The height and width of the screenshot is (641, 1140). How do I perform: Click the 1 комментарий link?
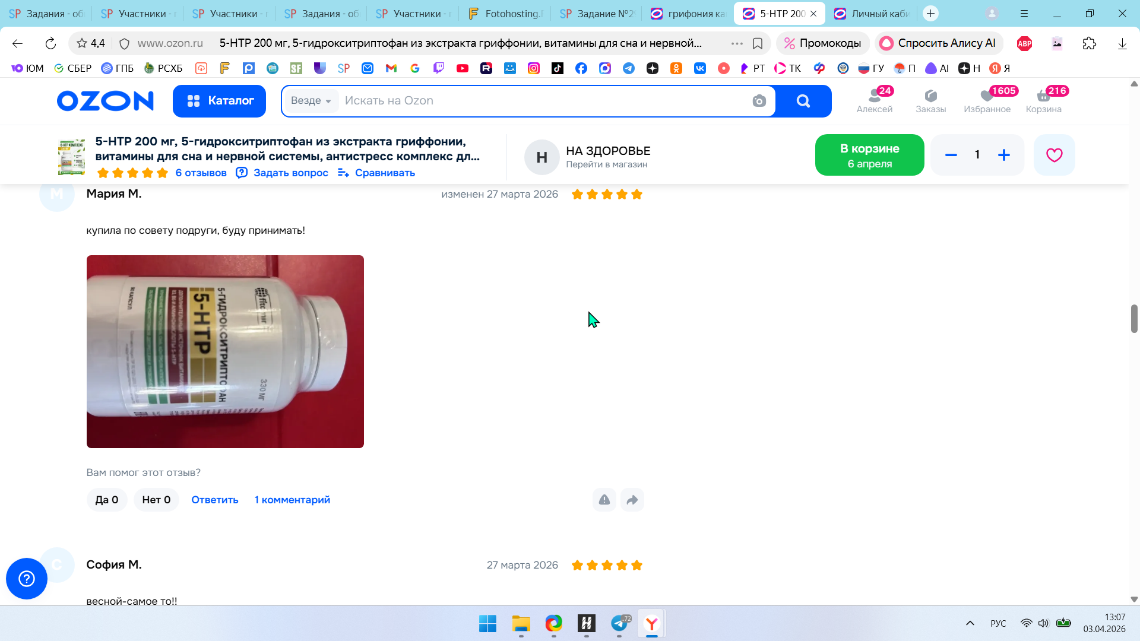pos(292,500)
